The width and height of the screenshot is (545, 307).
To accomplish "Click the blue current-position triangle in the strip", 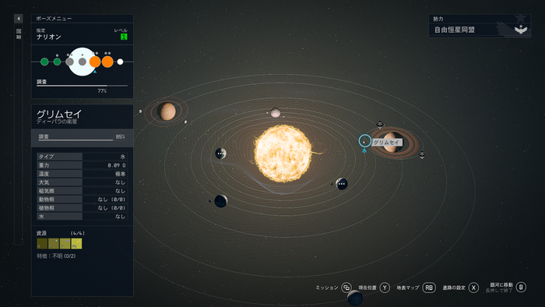I will pyautogui.click(x=95, y=71).
